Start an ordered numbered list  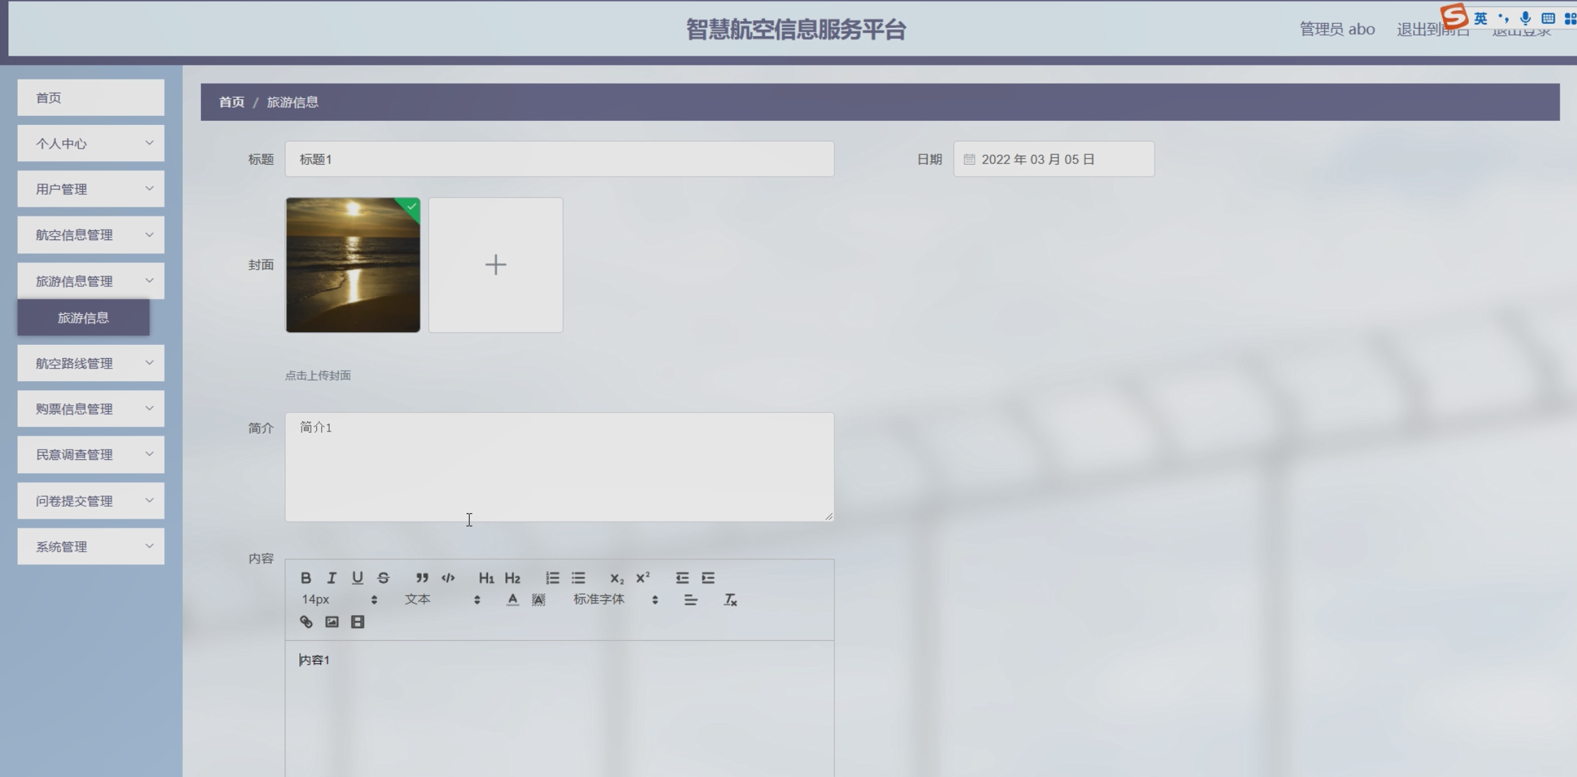coord(552,578)
